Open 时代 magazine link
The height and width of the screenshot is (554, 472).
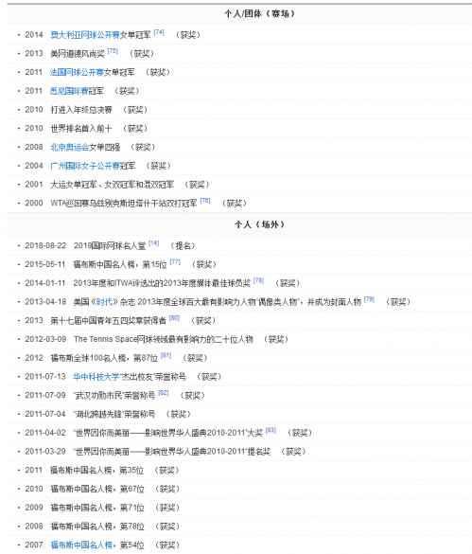pyautogui.click(x=104, y=302)
